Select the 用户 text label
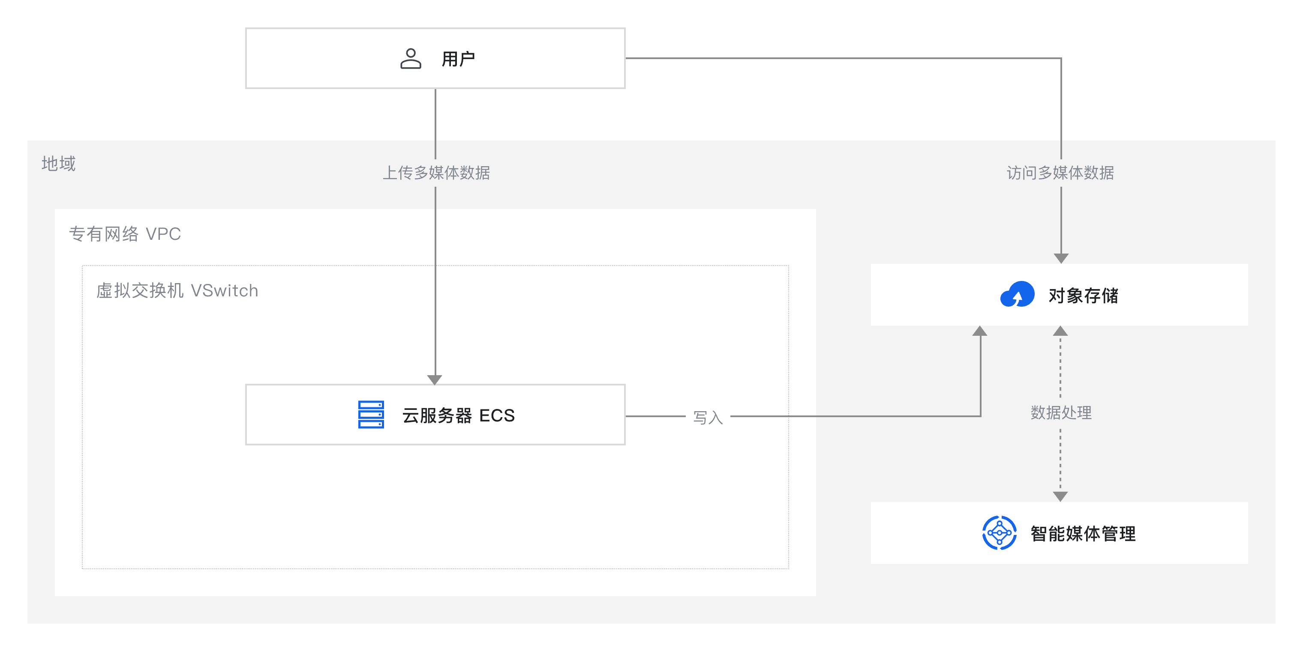Viewport: 1303px width, 651px height. tap(458, 59)
